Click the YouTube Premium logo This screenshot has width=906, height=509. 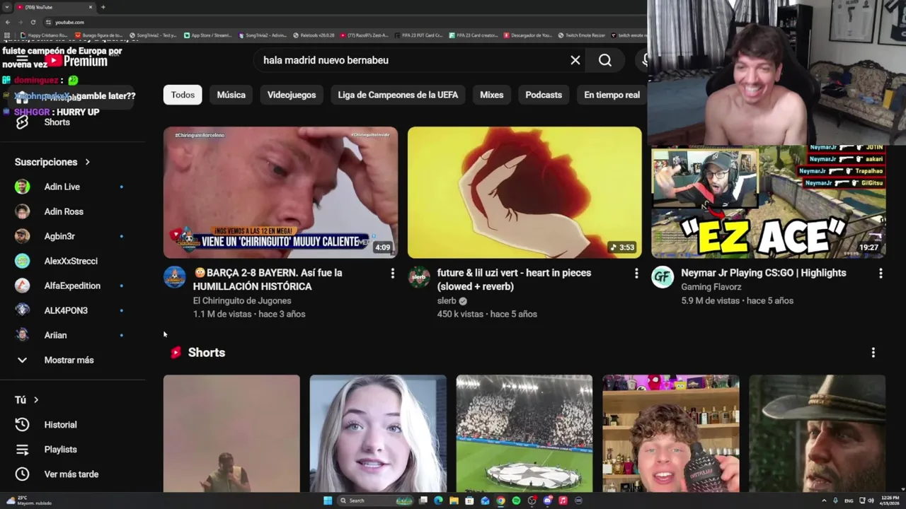coord(78,62)
